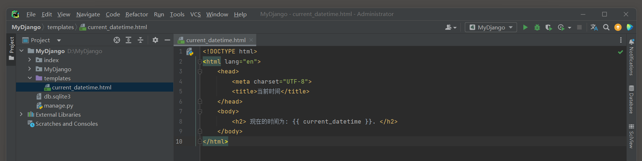
Task: Open the Help menu
Action: click(240, 14)
